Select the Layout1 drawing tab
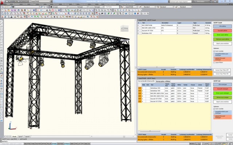233x145 pixels. [21, 137]
